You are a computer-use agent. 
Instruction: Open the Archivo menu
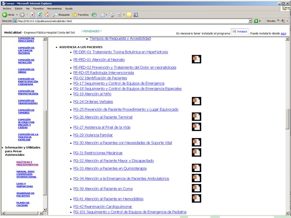[7, 8]
